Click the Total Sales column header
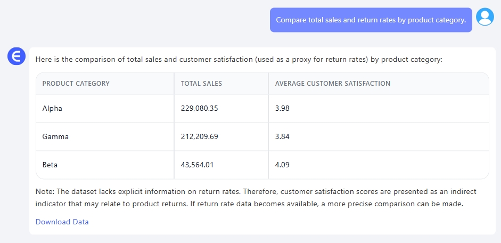This screenshot has height=243, width=501. pyautogui.click(x=201, y=84)
